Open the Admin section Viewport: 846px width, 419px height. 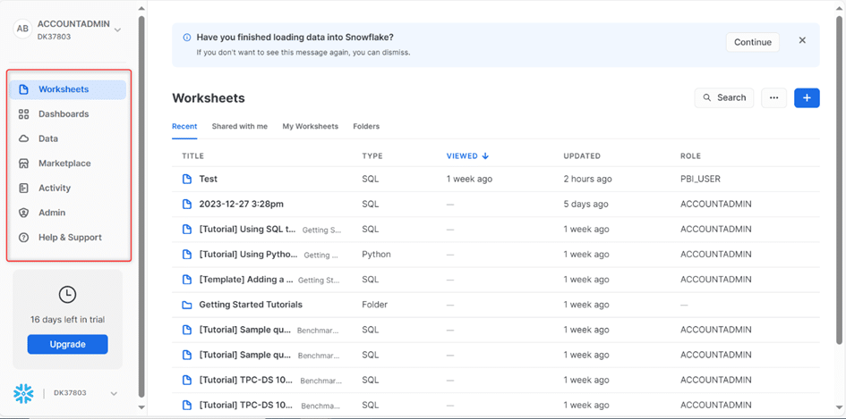click(x=67, y=213)
